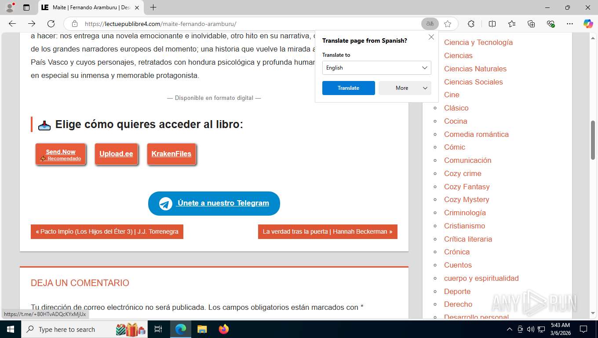Go back to the previous page
The height and width of the screenshot is (338, 598).
click(12, 24)
